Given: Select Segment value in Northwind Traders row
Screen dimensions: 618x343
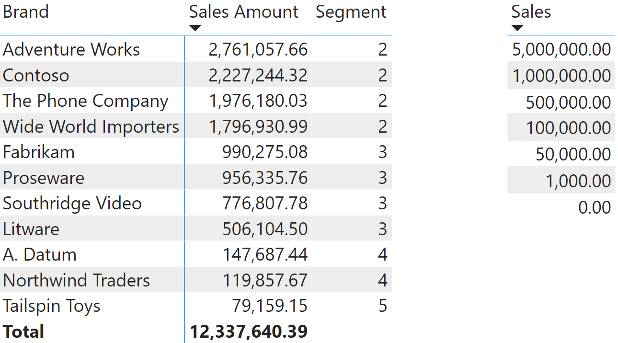Looking at the screenshot, I should pyautogui.click(x=382, y=280).
